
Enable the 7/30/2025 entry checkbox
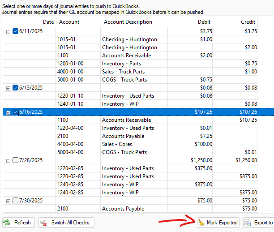[16, 201]
